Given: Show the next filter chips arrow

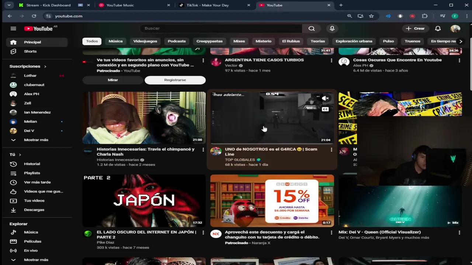Looking at the screenshot, I should tap(460, 41).
